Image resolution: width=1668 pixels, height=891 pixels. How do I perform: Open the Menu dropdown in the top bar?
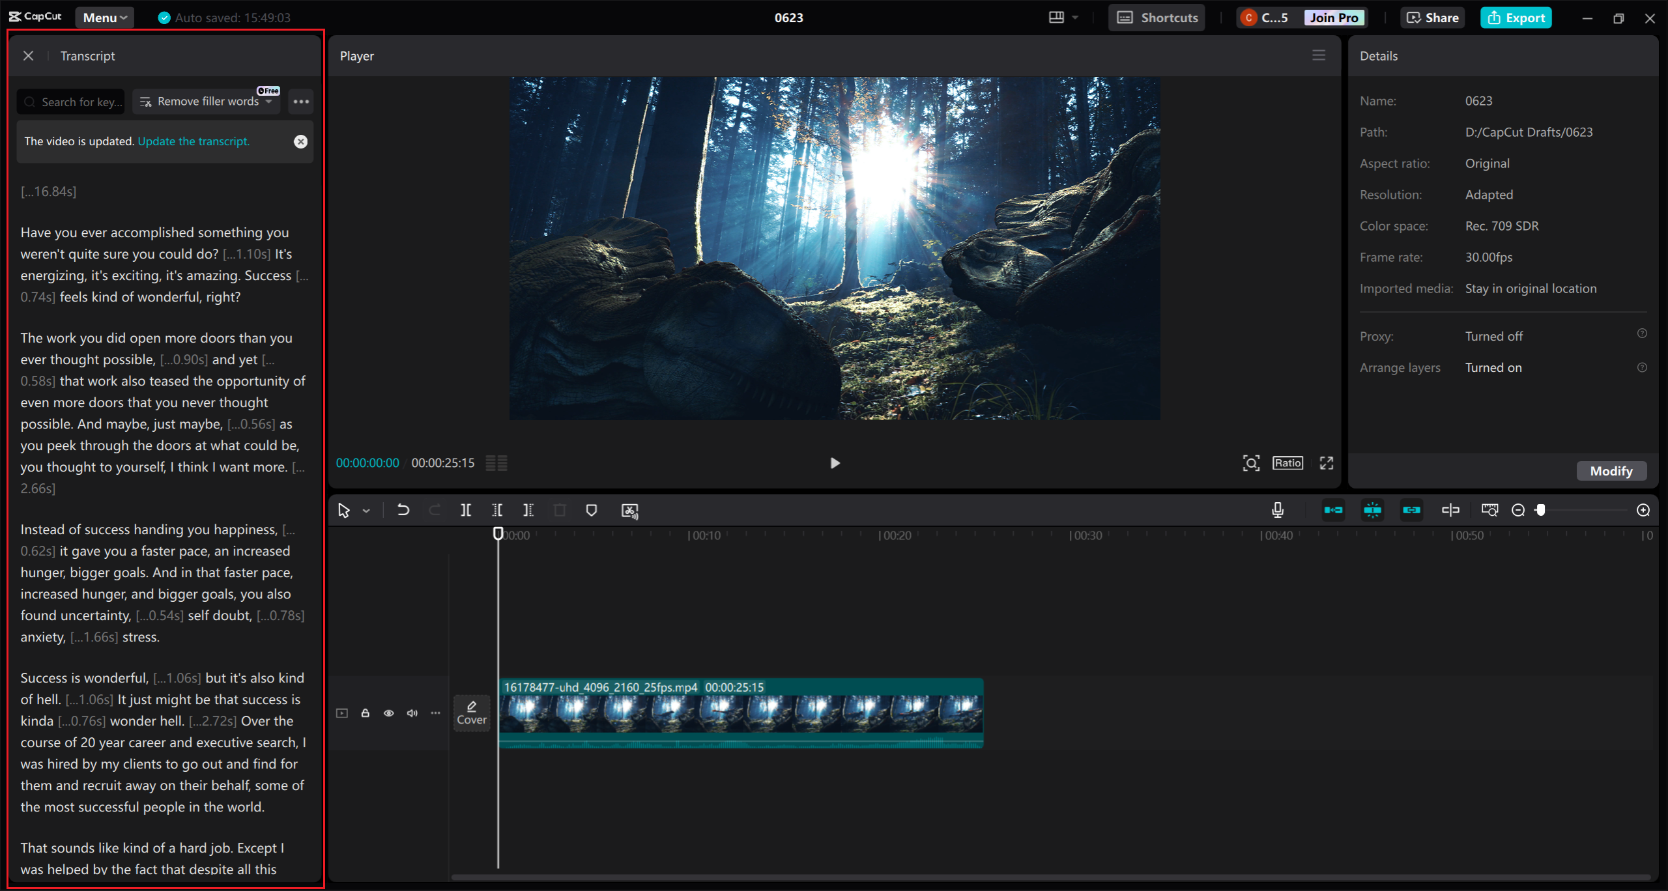click(104, 17)
